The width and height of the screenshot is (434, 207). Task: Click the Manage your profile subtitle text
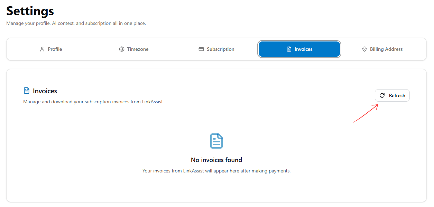pos(76,23)
